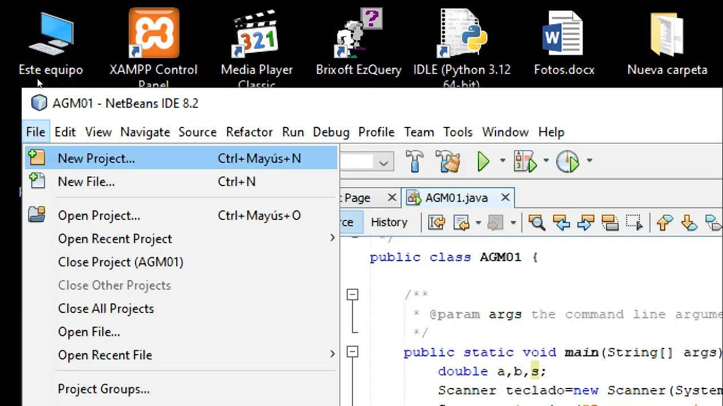Viewport: 723px width, 406px height.
Task: Click the Open Project folder icon in the File menu
Action: pyautogui.click(x=37, y=215)
